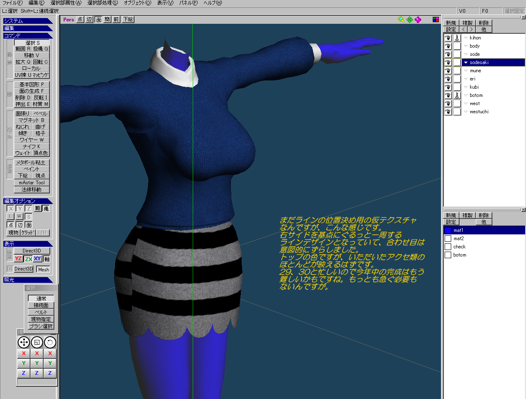Viewport: 526px width, 399px height.
Task: Toggle the lock box for westuchi
Action: (457, 112)
